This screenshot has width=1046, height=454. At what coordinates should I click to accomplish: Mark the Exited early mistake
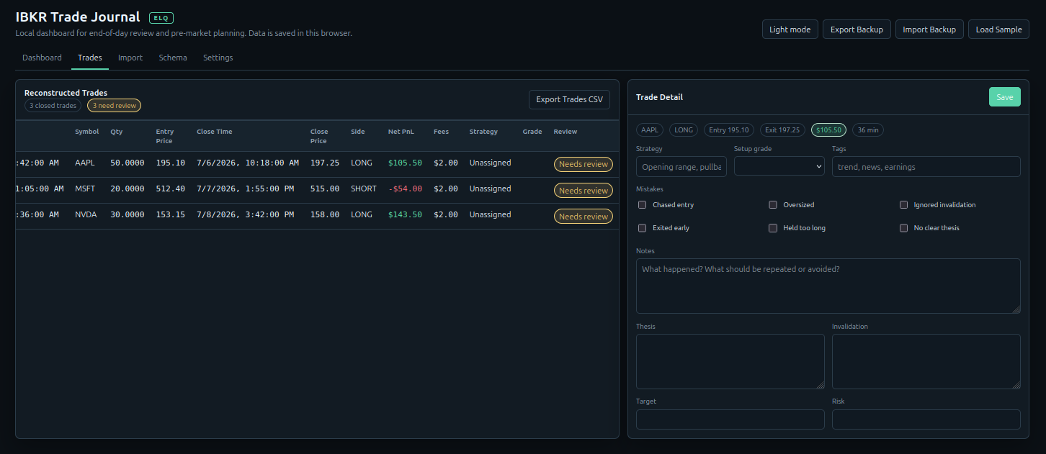click(643, 228)
